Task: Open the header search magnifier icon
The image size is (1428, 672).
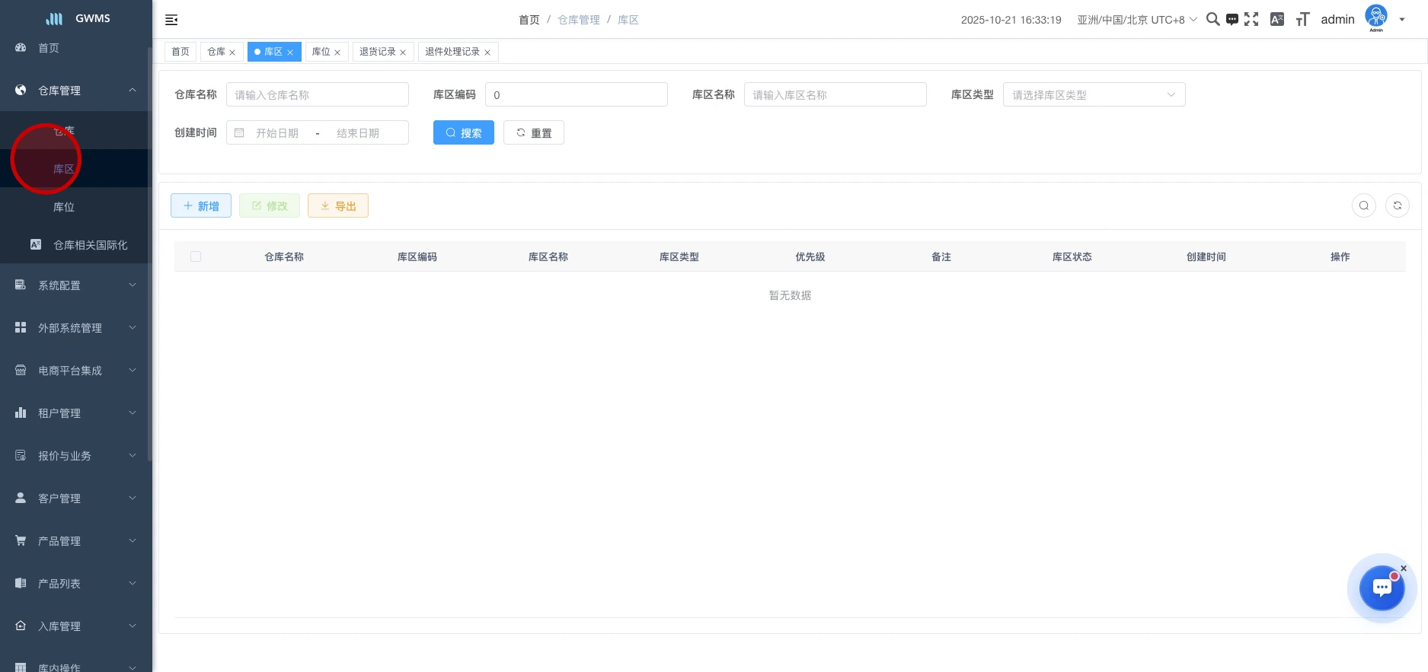Action: [x=1212, y=20]
